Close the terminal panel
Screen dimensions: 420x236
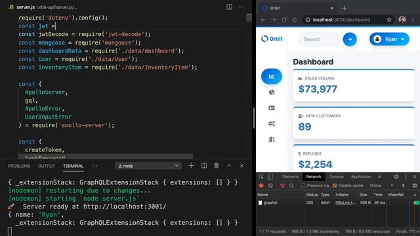coord(241,166)
